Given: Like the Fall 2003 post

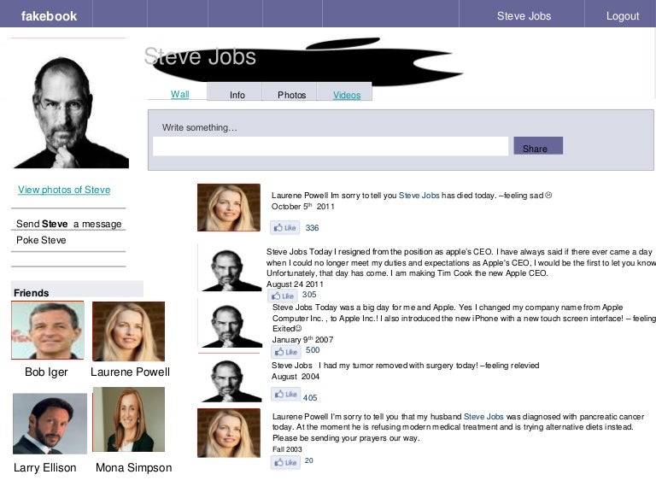Looking at the screenshot, I should coord(285,462).
